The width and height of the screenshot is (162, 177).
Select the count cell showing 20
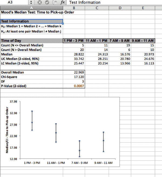pos(74,50)
